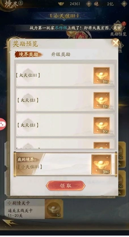Click the 530 gold ingot reward icon
Image resolution: width=129 pixels, height=237 pixels.
pos(101,100)
